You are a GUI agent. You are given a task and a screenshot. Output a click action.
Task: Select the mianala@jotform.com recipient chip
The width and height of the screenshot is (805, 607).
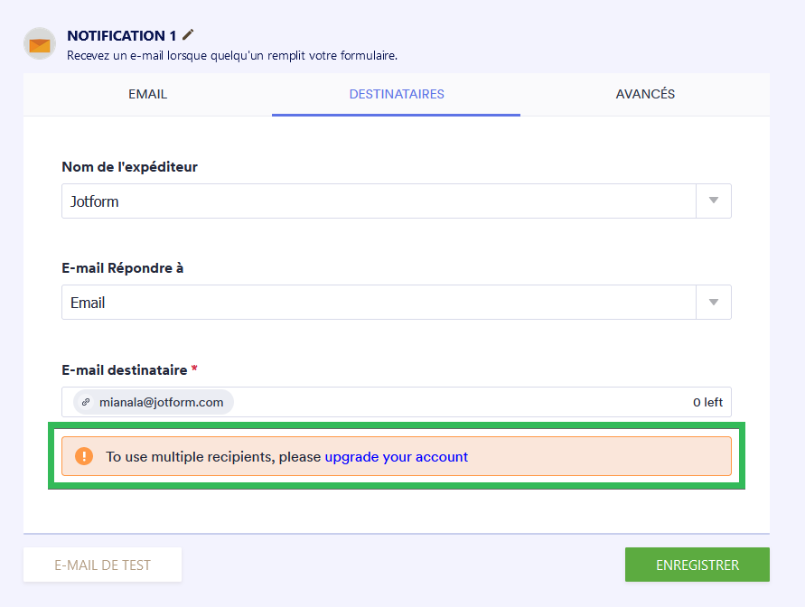pyautogui.click(x=161, y=403)
